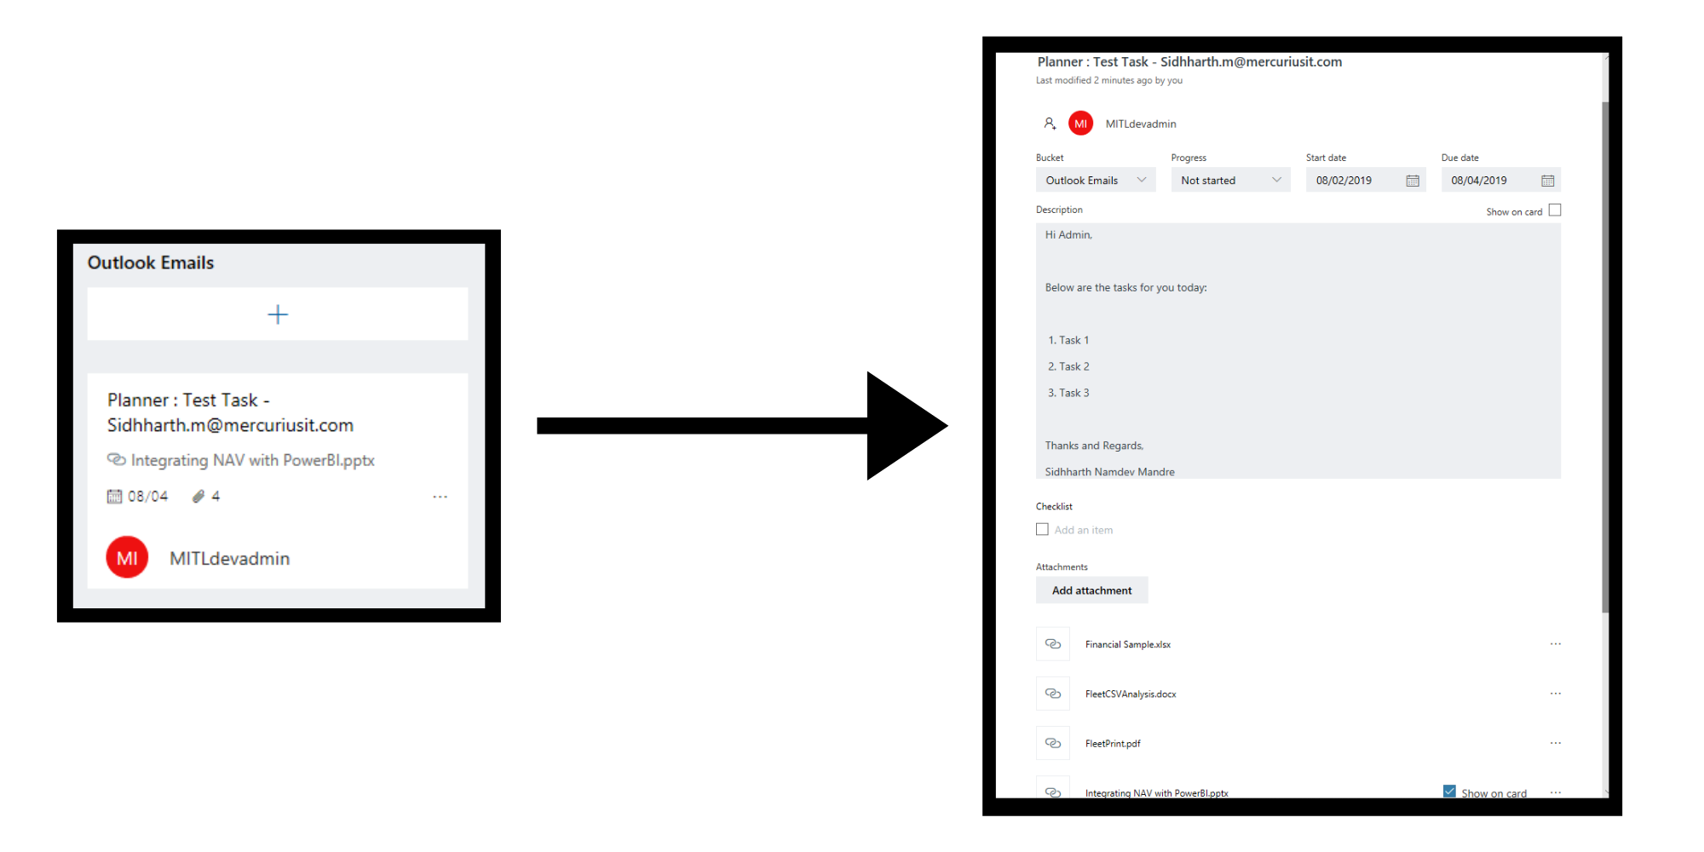The height and width of the screenshot is (852, 1704).
Task: Open the Bucket dropdown showing Outlook Emails
Action: coord(1096,180)
